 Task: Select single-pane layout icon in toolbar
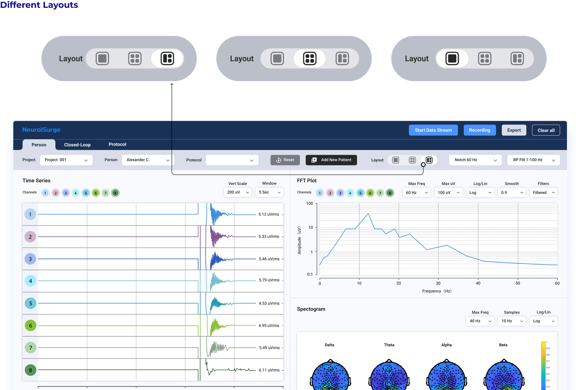coord(396,160)
